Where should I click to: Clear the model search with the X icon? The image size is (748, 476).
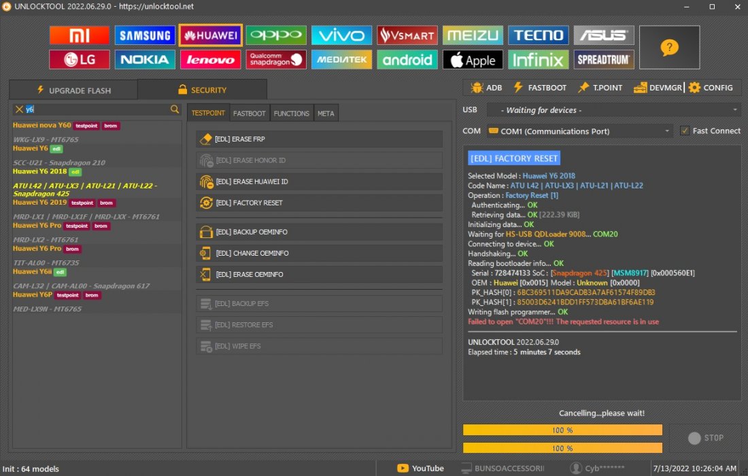tap(19, 109)
